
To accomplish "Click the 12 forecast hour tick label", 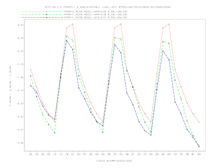I will [x=55, y=154].
